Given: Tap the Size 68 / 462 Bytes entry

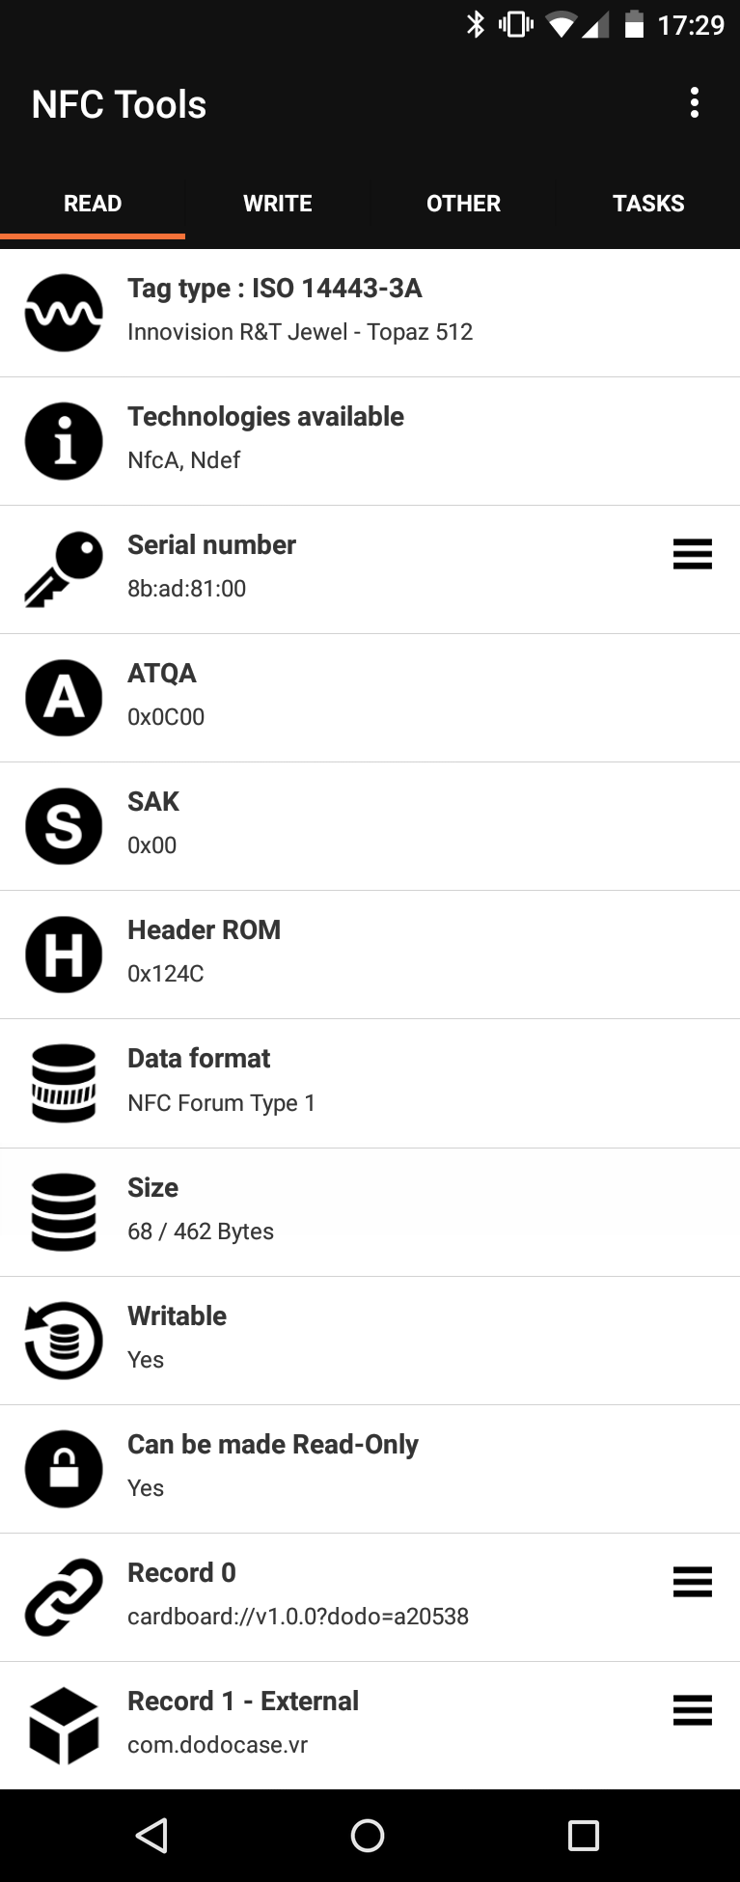Looking at the screenshot, I should (x=201, y=1210).
